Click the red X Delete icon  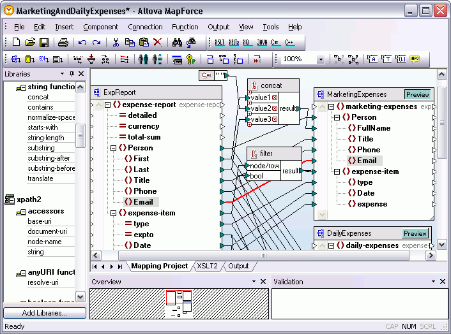158,42
